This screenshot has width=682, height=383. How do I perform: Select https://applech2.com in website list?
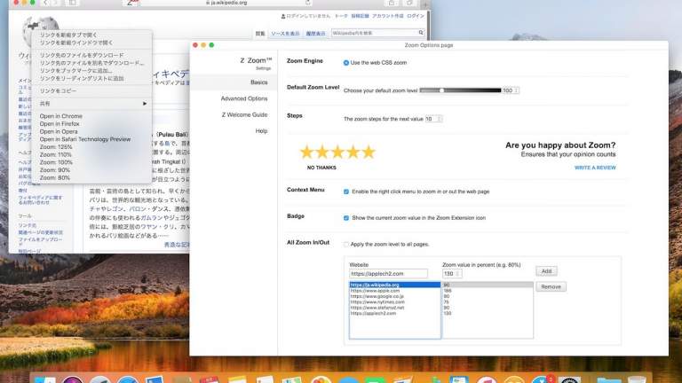click(x=394, y=313)
